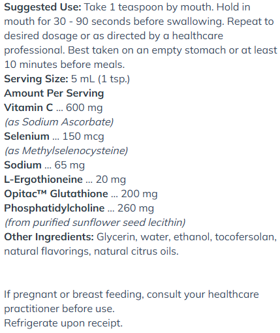280x333 pixels.
Task: Click the 'Phosphatidylcholine' ingredient name
Action: coord(54,208)
